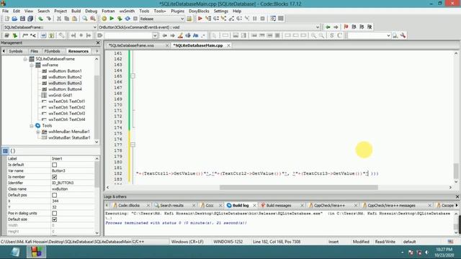Image resolution: width=461 pixels, height=259 pixels.
Task: Toggle bookmark with red flag icon
Action: click(346, 27)
